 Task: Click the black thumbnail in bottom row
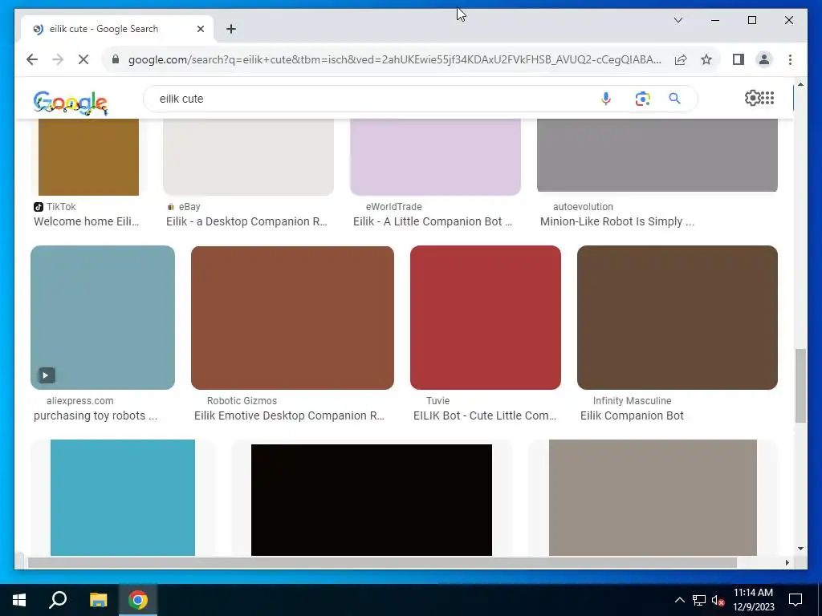point(372,500)
